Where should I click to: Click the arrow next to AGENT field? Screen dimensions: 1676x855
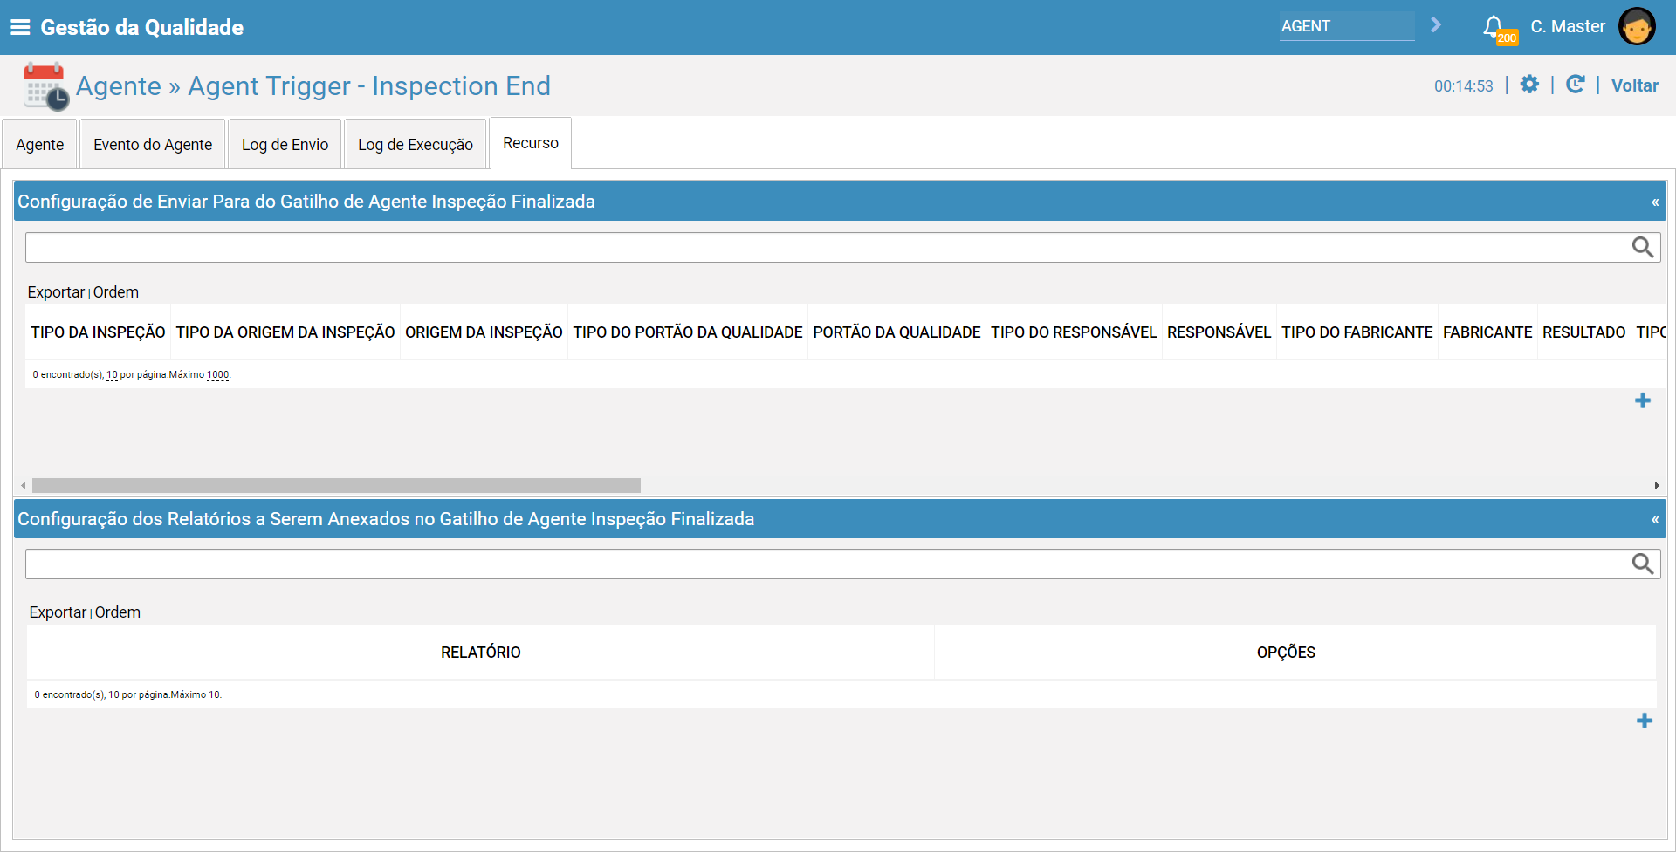point(1436,25)
